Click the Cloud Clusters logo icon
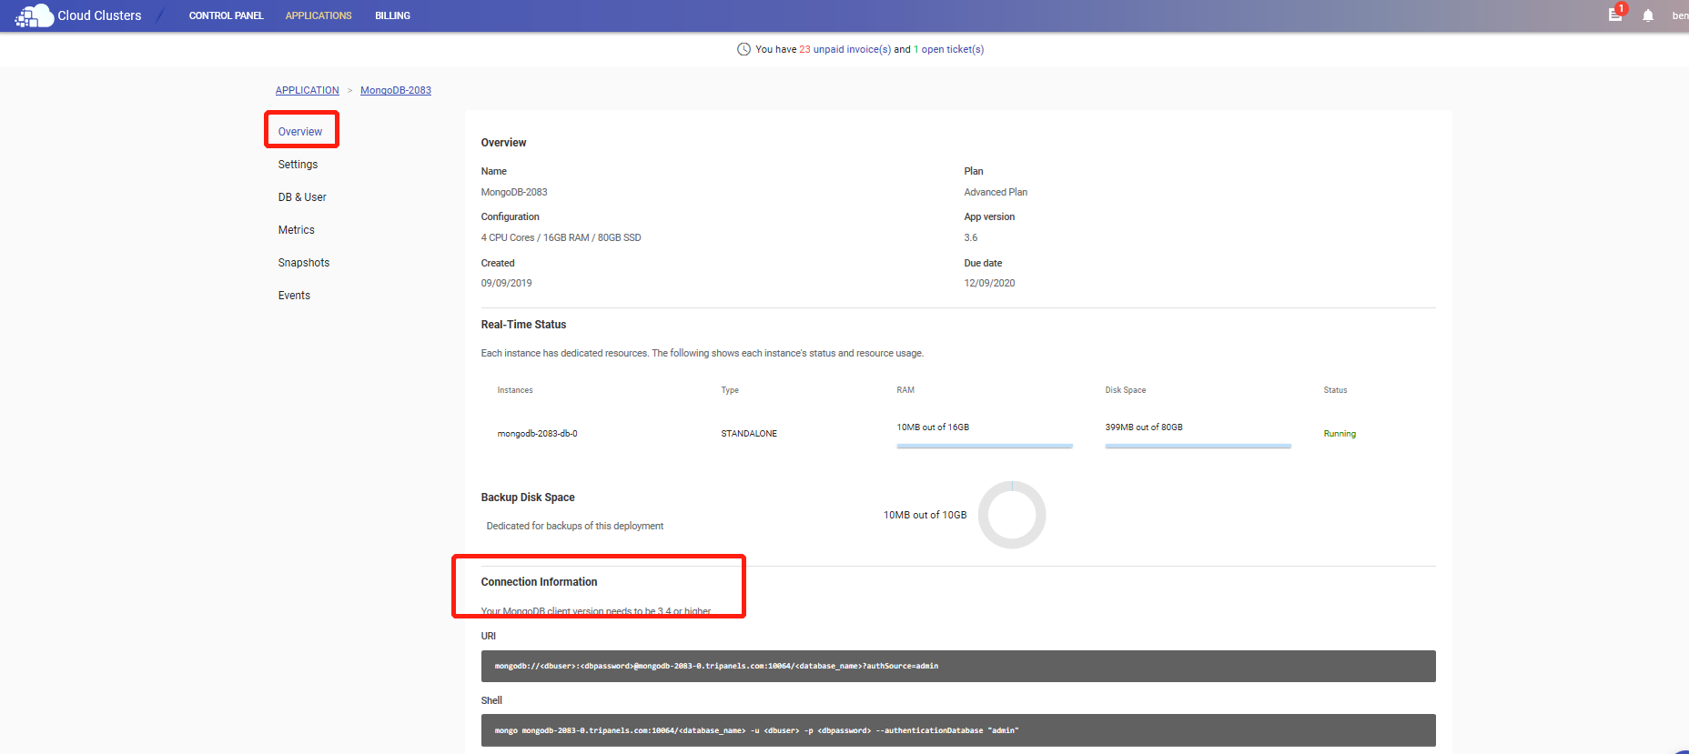Screen dimensions: 1689x754 click(34, 15)
